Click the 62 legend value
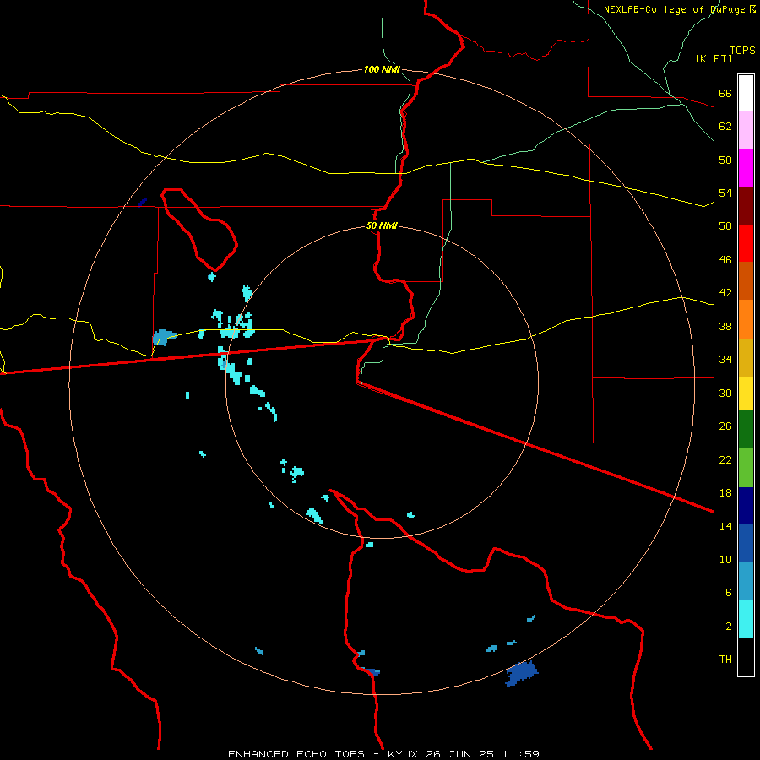 click(x=725, y=127)
